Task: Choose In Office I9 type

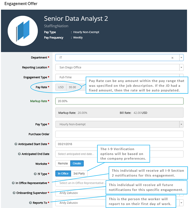Action: point(63,174)
